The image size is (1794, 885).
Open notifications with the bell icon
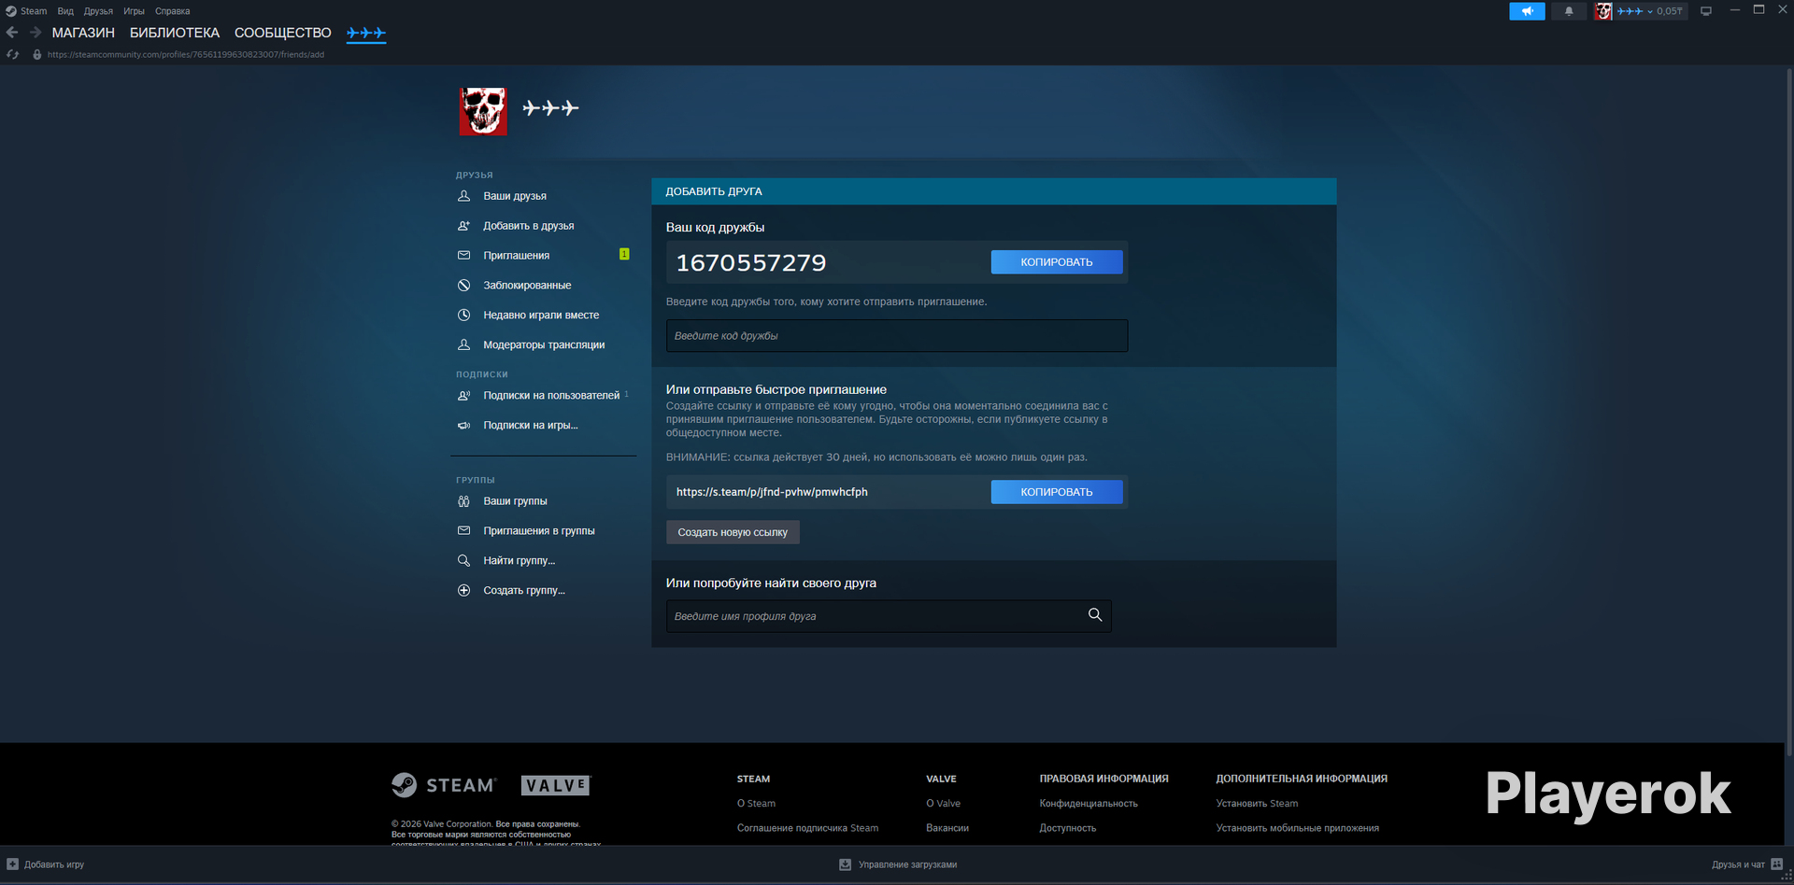[1569, 11]
